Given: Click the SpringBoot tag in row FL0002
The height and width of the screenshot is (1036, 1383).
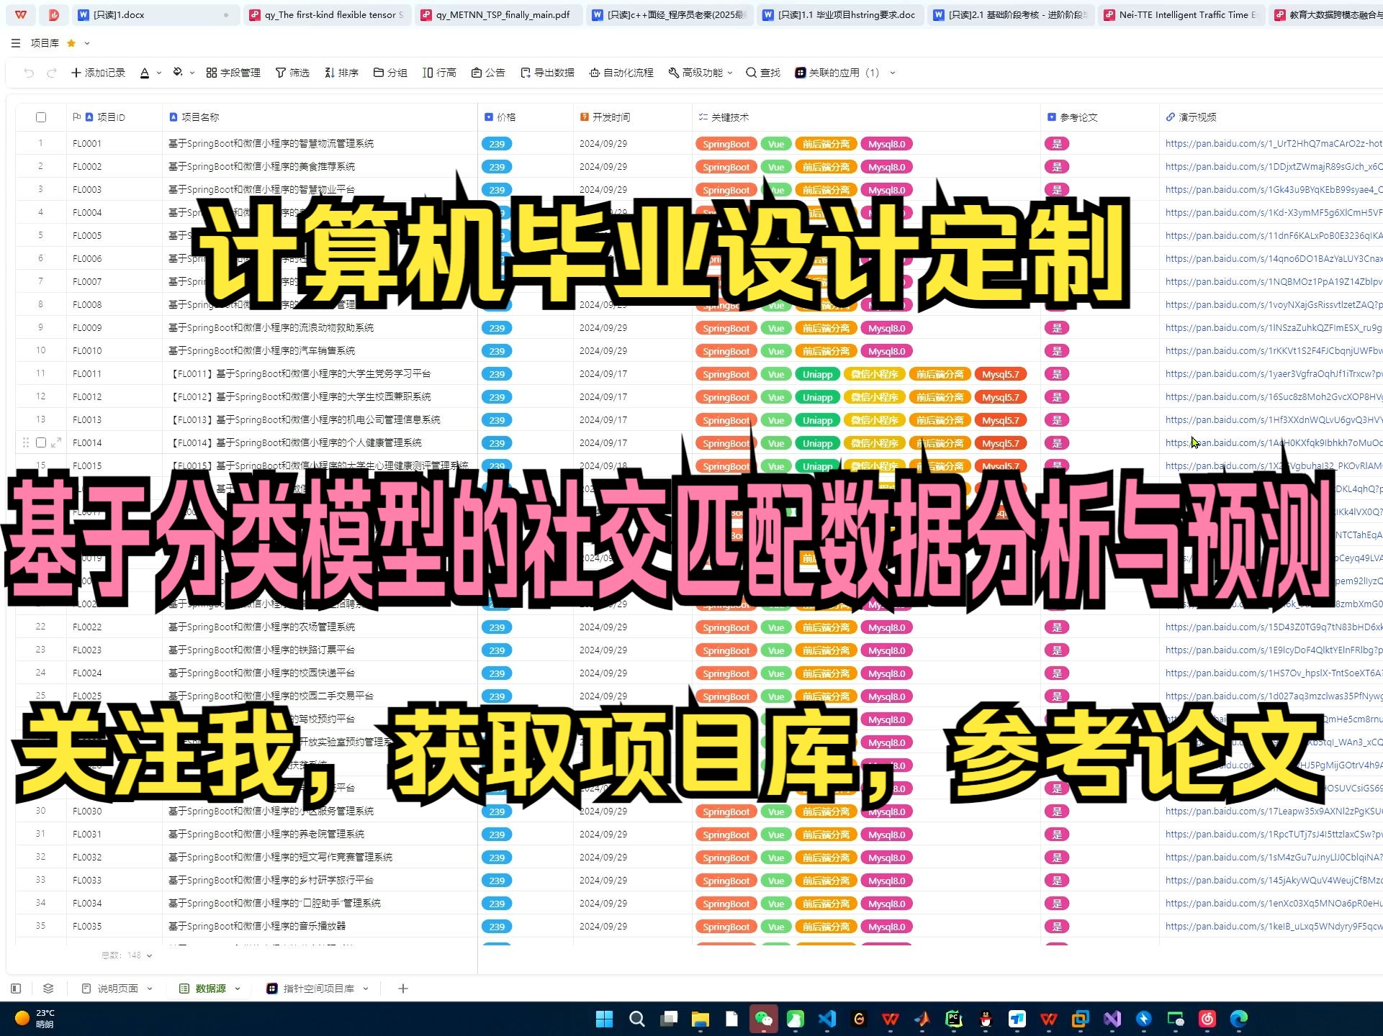Looking at the screenshot, I should pyautogui.click(x=726, y=167).
